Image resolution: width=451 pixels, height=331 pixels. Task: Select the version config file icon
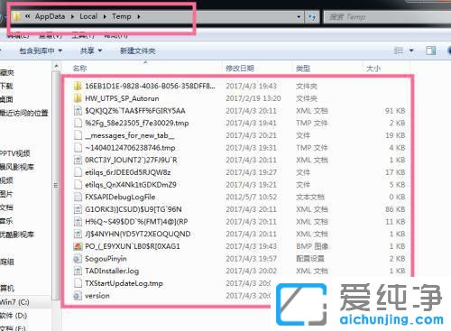(78, 296)
